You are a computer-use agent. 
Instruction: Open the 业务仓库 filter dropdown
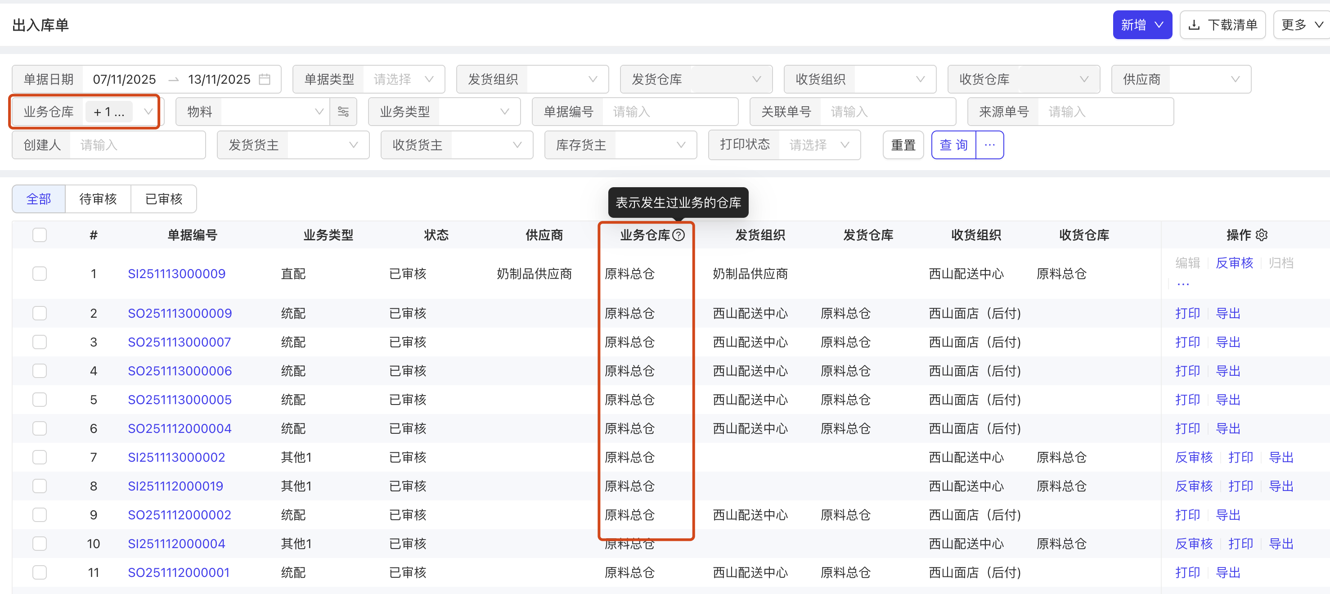tap(148, 112)
